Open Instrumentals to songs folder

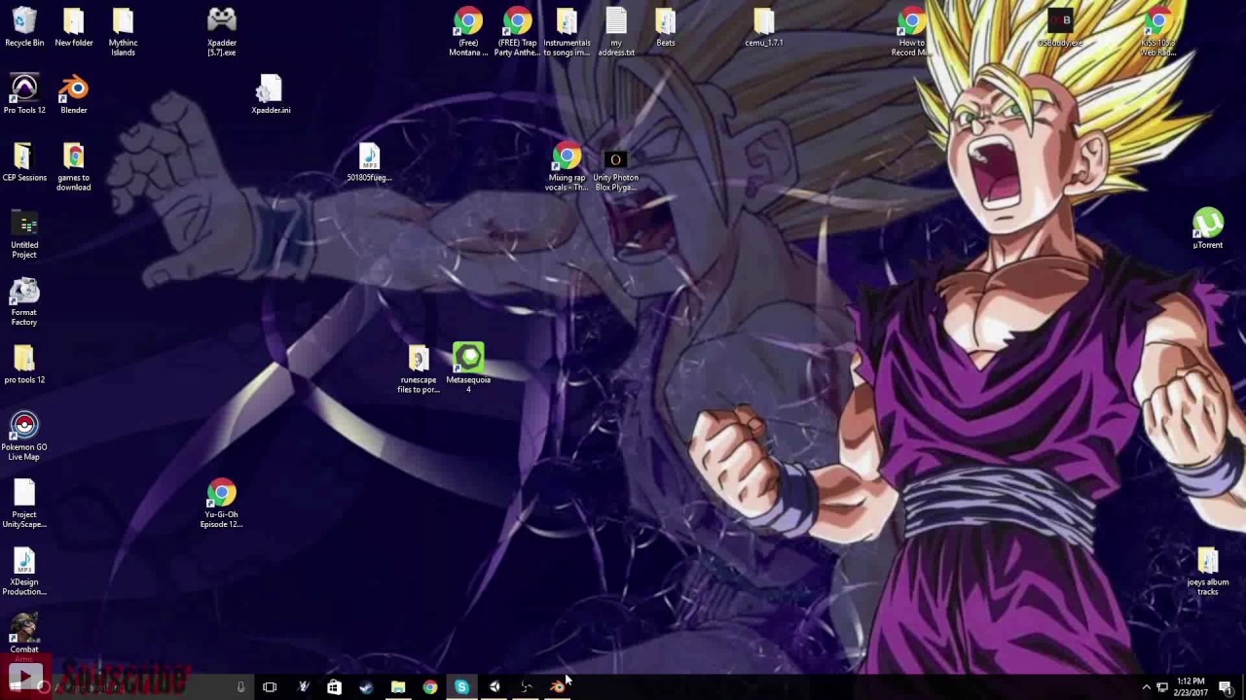[567, 33]
